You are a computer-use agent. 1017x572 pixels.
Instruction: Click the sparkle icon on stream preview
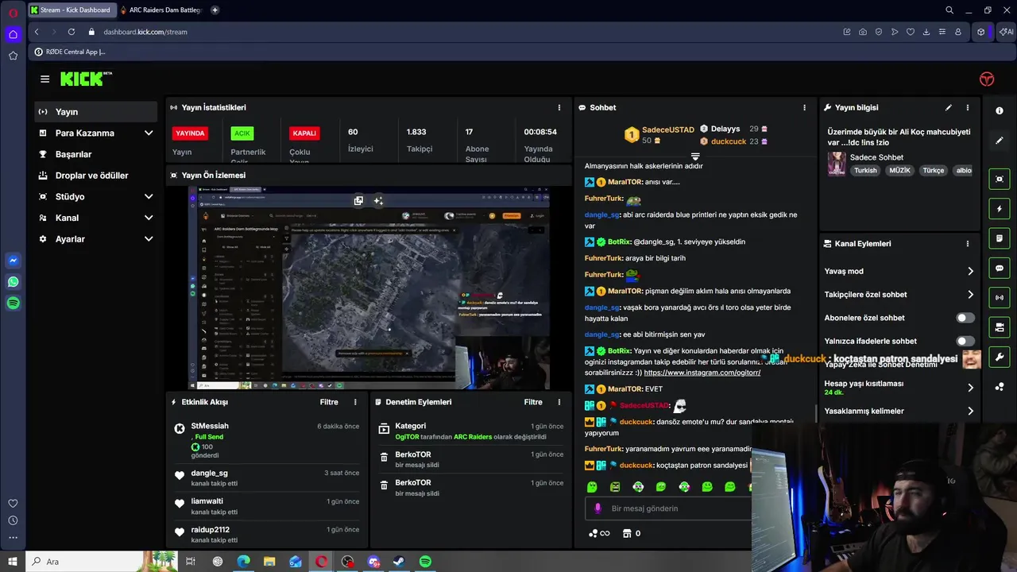point(378,201)
